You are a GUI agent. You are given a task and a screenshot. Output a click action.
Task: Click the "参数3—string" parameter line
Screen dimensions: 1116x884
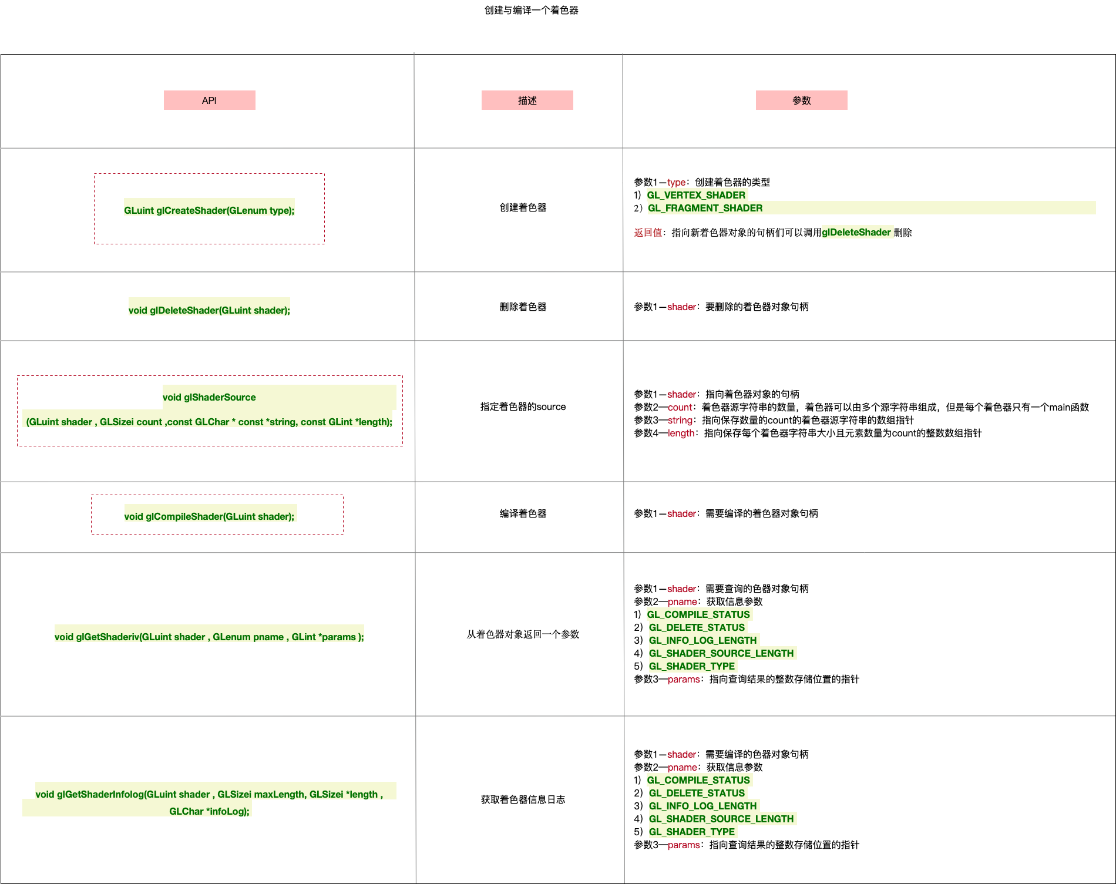[x=774, y=420]
